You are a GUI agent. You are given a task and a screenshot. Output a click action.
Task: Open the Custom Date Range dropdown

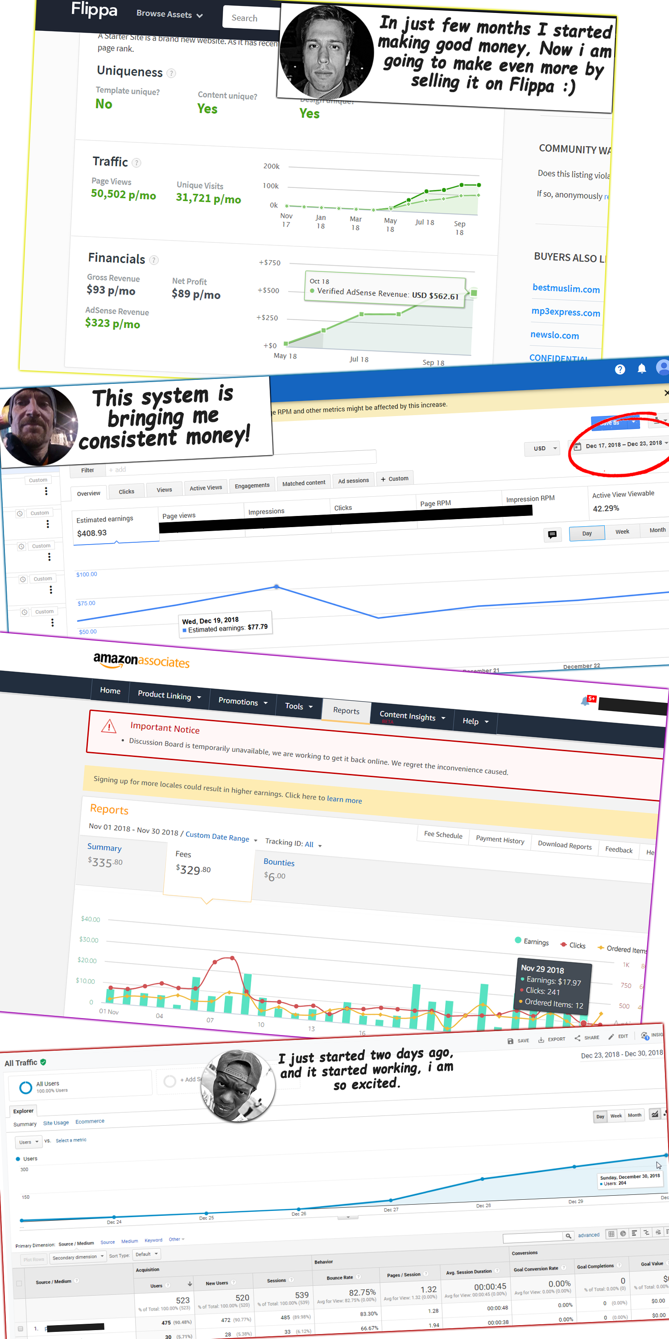pos(221,837)
